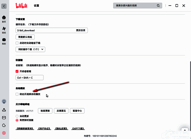Open the Home (首页) page
191x139 pixels.
click(4, 19)
